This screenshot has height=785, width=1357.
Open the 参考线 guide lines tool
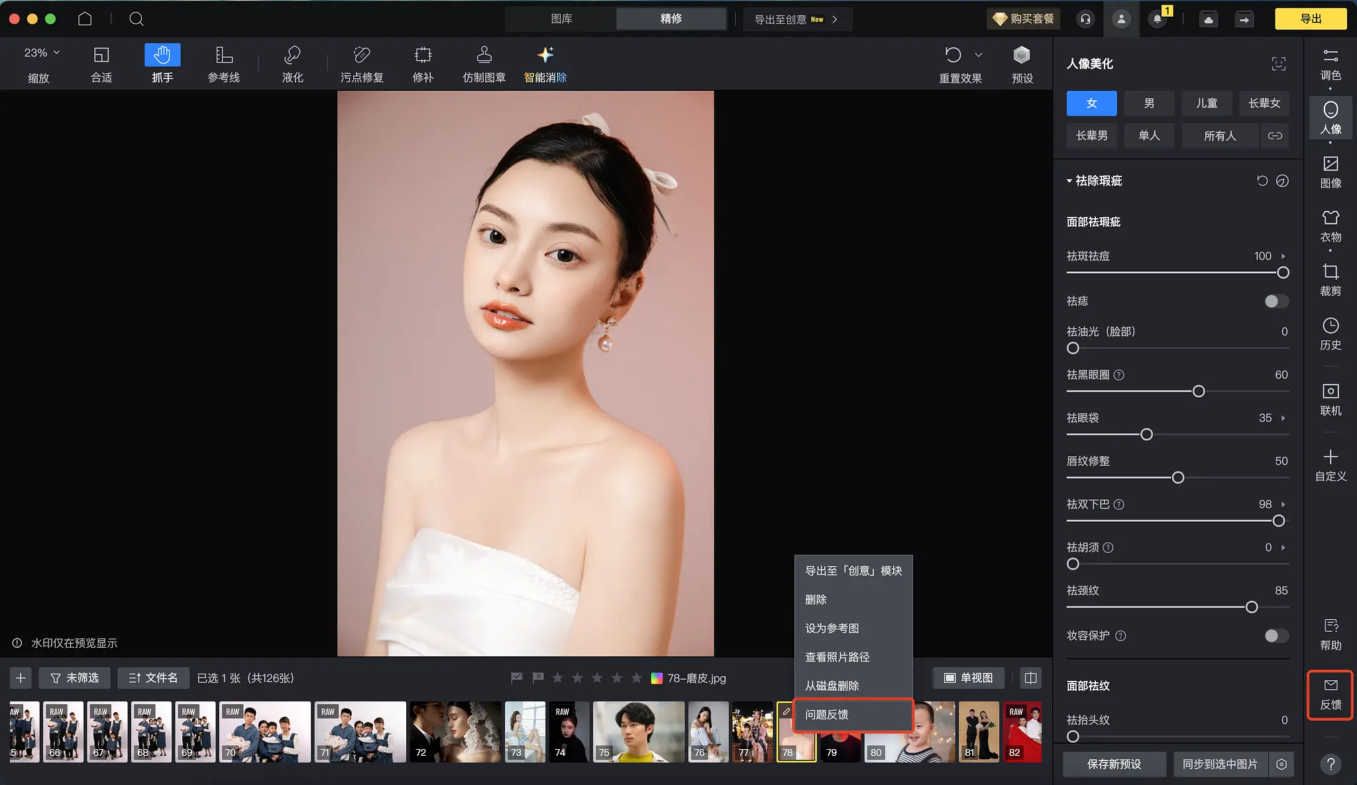pyautogui.click(x=224, y=64)
